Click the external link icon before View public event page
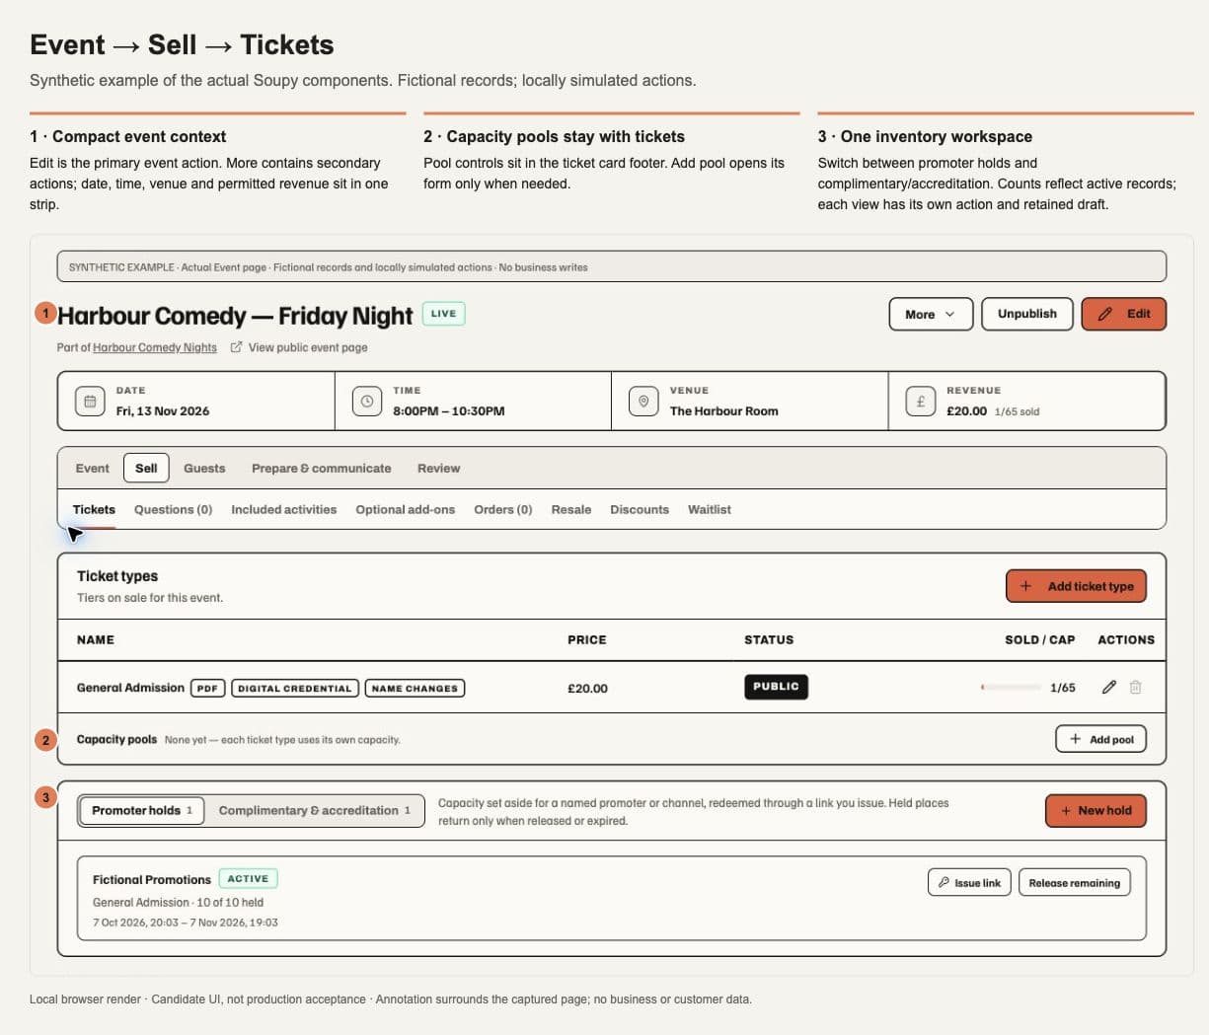This screenshot has width=1209, height=1035. click(236, 347)
